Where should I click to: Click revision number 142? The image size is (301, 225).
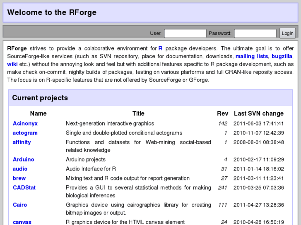point(223,123)
